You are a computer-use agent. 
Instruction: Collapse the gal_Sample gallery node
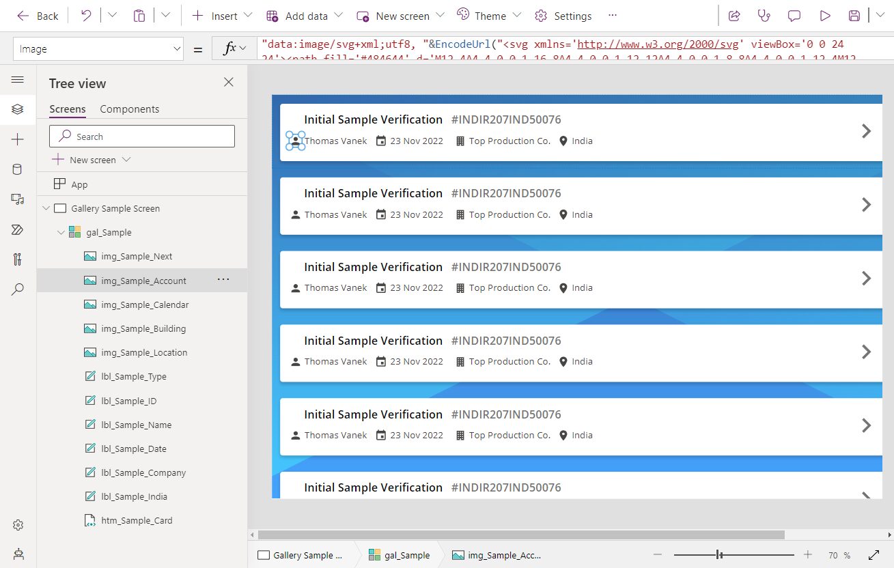pyautogui.click(x=61, y=233)
